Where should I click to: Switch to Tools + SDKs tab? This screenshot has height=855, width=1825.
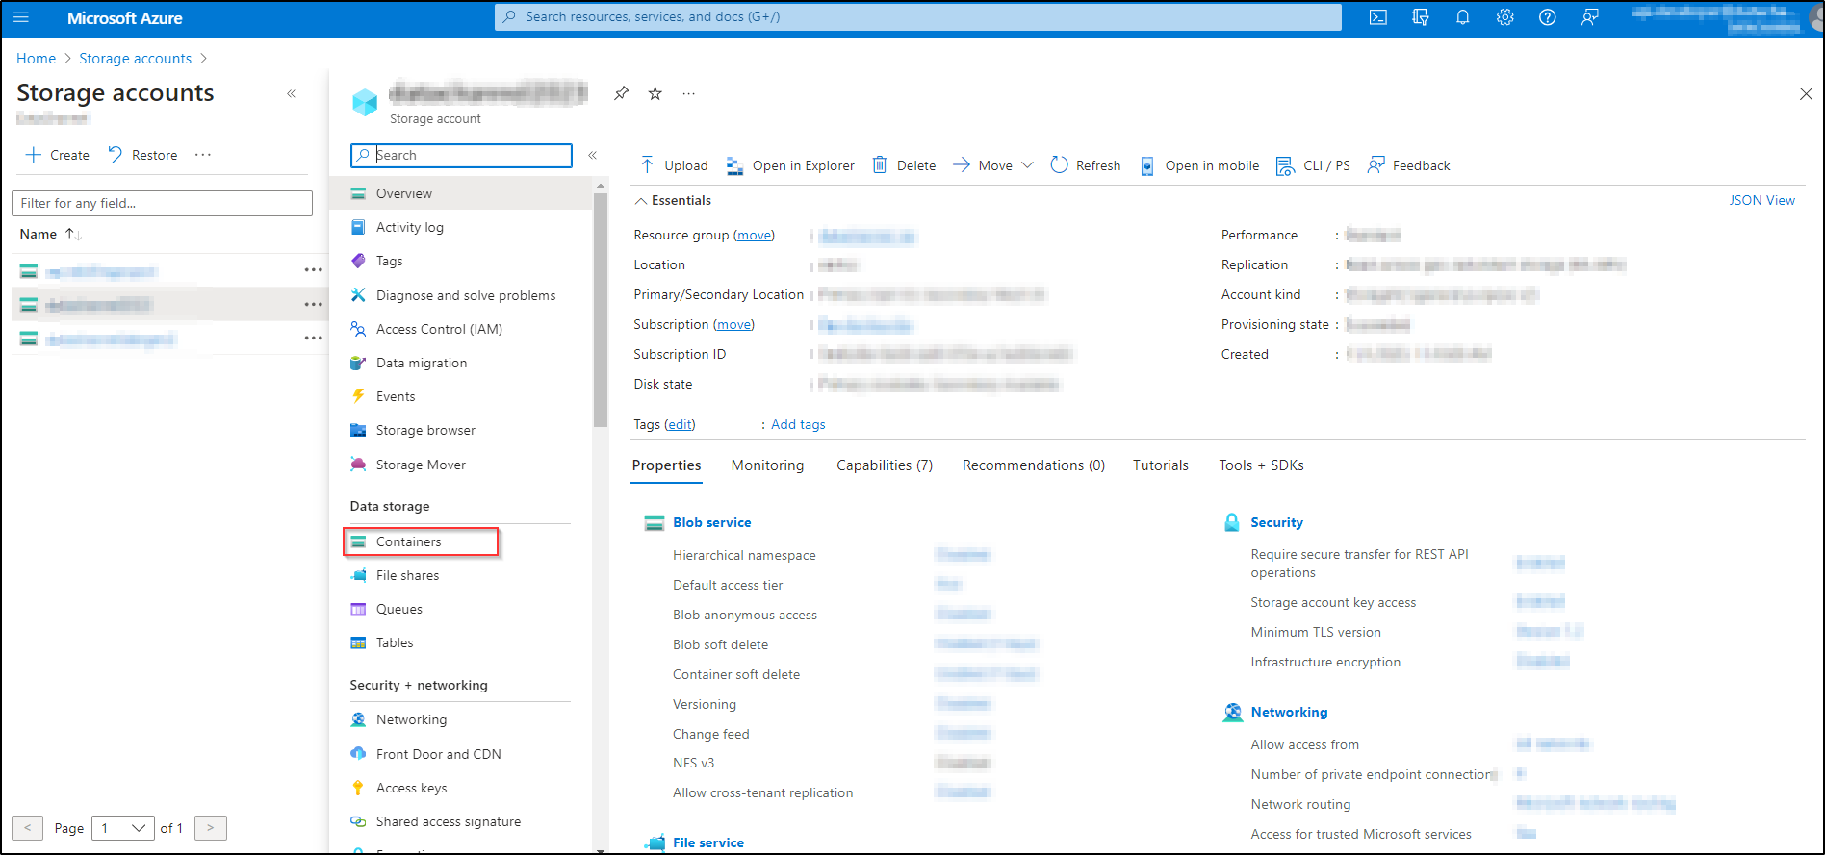[x=1261, y=465]
